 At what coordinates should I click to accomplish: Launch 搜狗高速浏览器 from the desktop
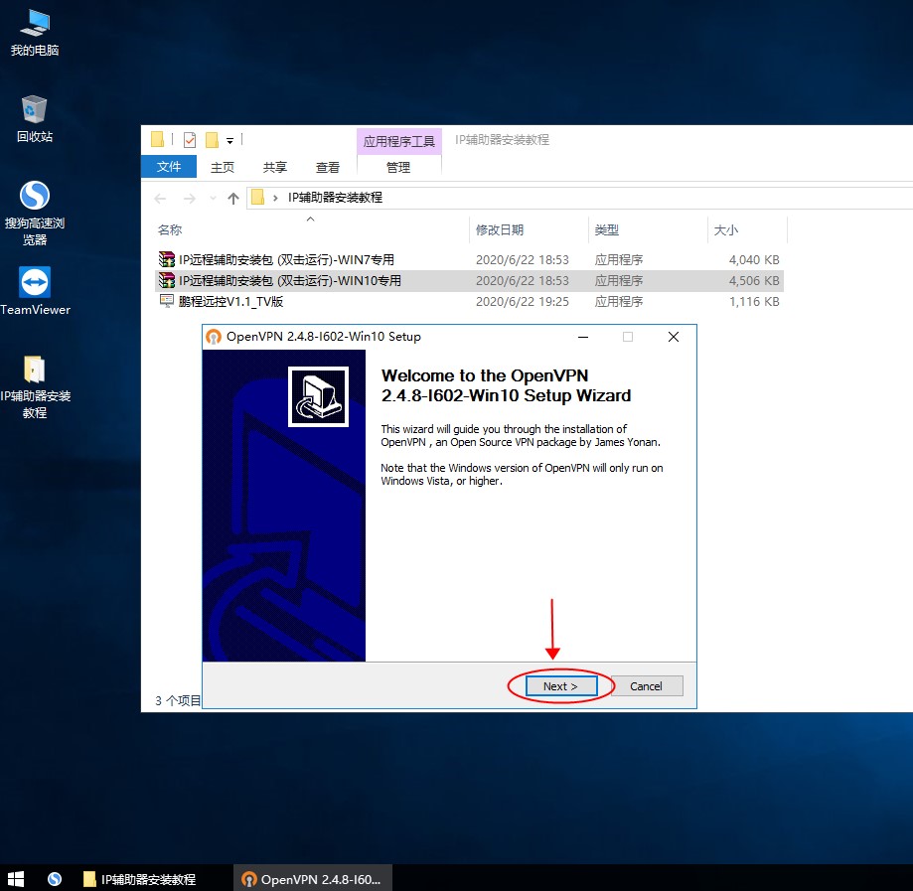(x=35, y=214)
